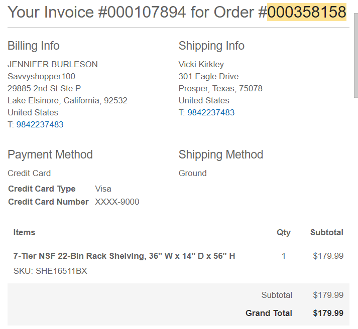Click the Shipping Method heading
Image resolution: width=358 pixels, height=329 pixels.
pyautogui.click(x=221, y=154)
